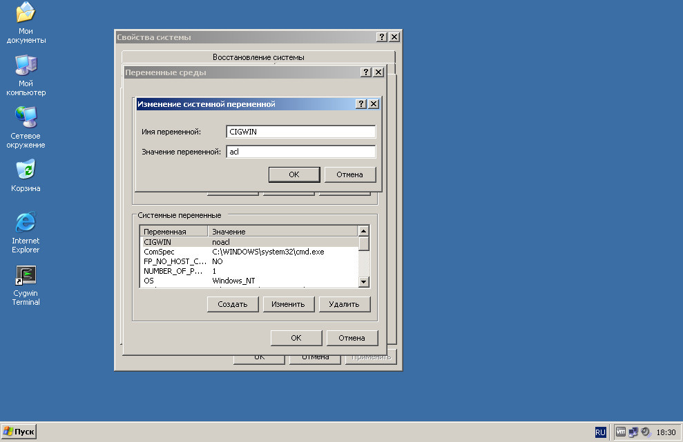Select the Корзина recycle bin icon
The image size is (683, 442).
[26, 176]
